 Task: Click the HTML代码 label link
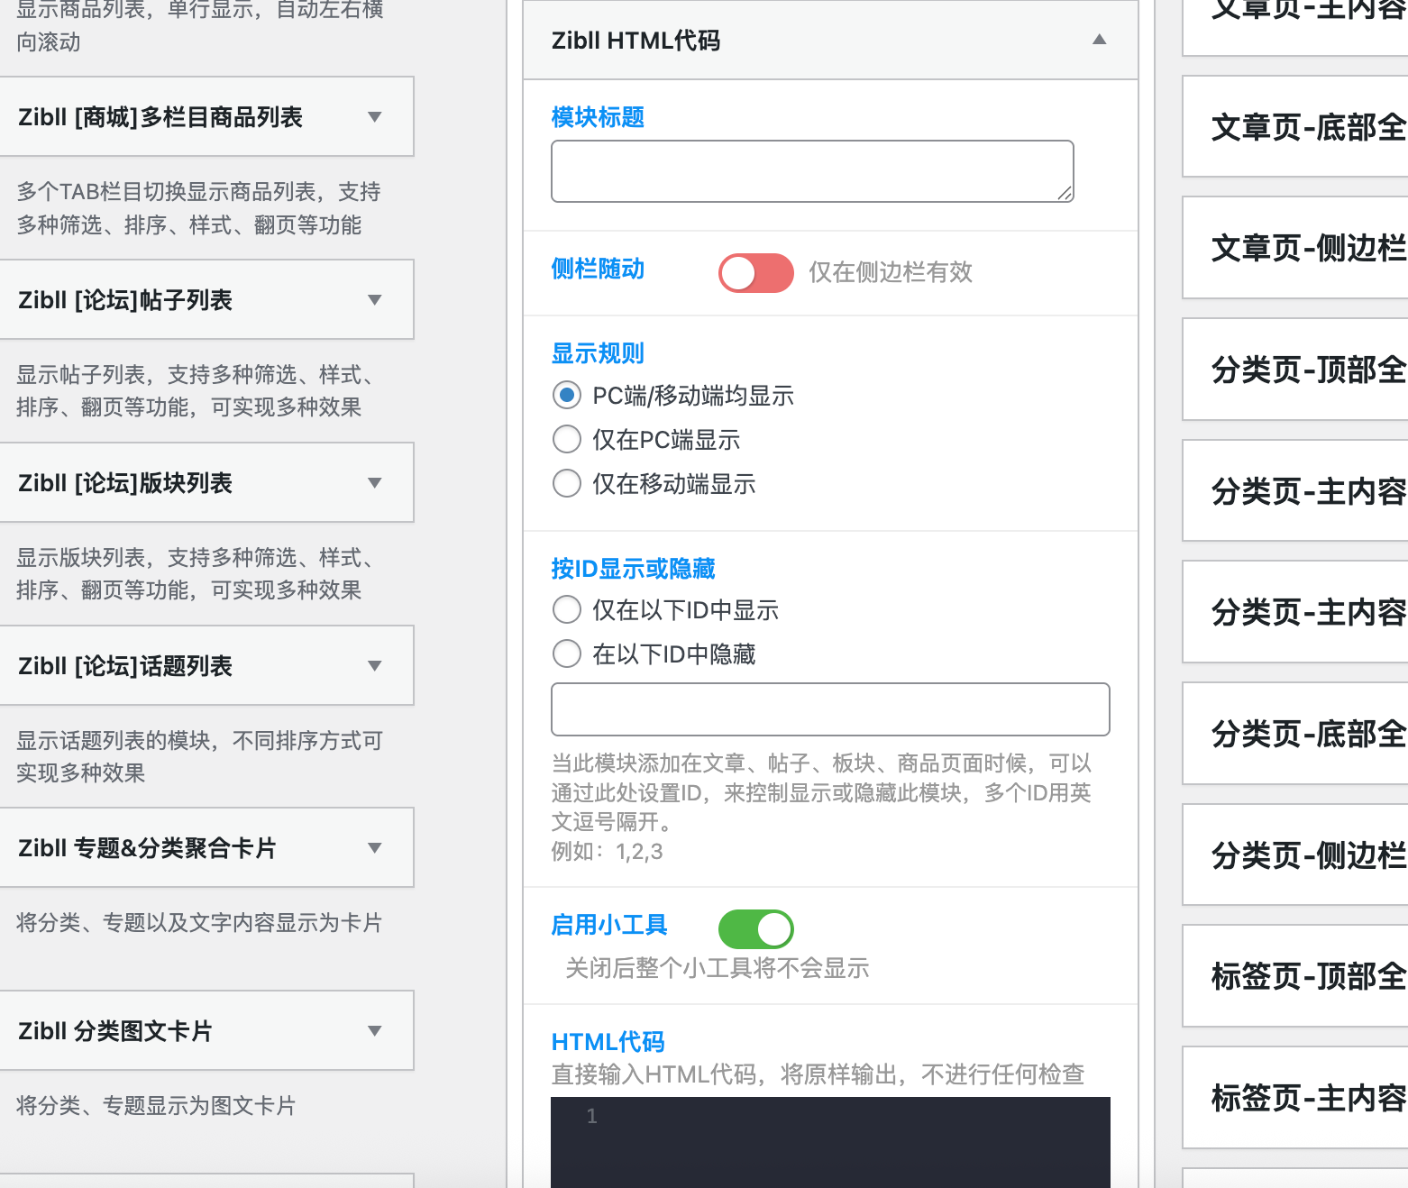tap(608, 1041)
